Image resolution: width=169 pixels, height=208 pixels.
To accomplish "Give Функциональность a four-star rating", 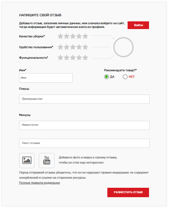I will pyautogui.click(x=79, y=58).
